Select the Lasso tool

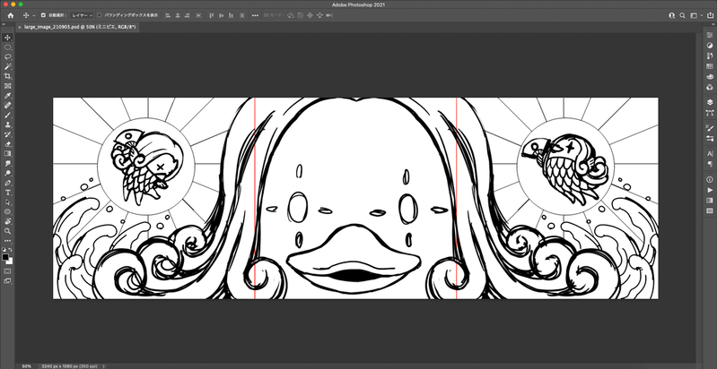(x=7, y=56)
